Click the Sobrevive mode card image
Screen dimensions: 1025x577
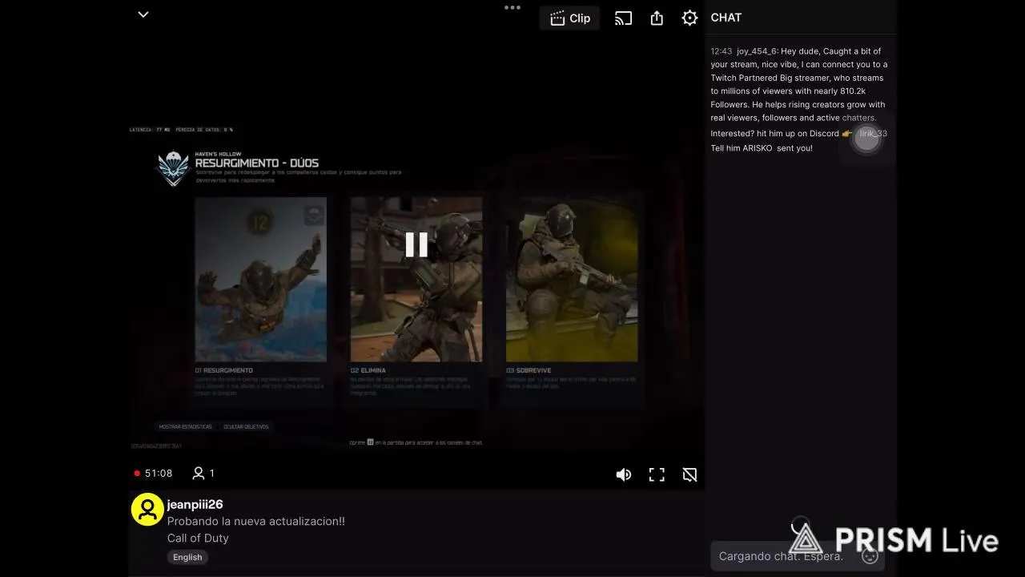point(572,279)
